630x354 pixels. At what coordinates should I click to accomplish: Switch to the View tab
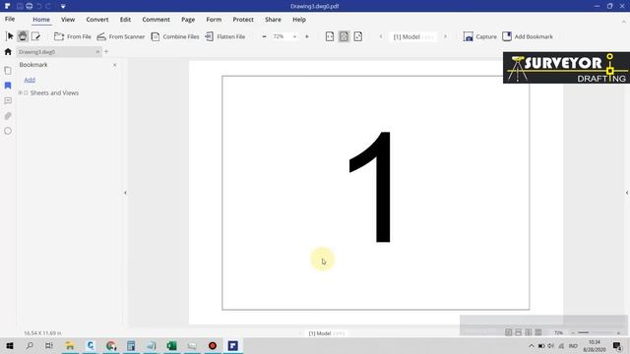68,20
